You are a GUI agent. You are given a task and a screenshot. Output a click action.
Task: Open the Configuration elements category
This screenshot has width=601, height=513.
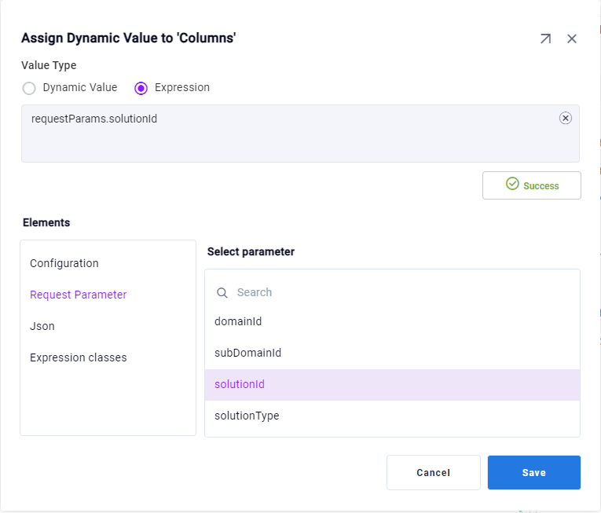tap(64, 263)
